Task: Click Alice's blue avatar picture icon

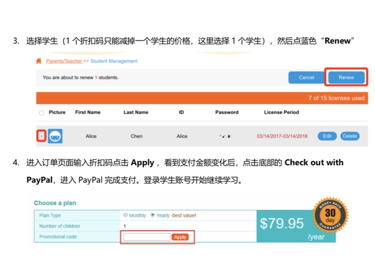Action: click(56, 136)
